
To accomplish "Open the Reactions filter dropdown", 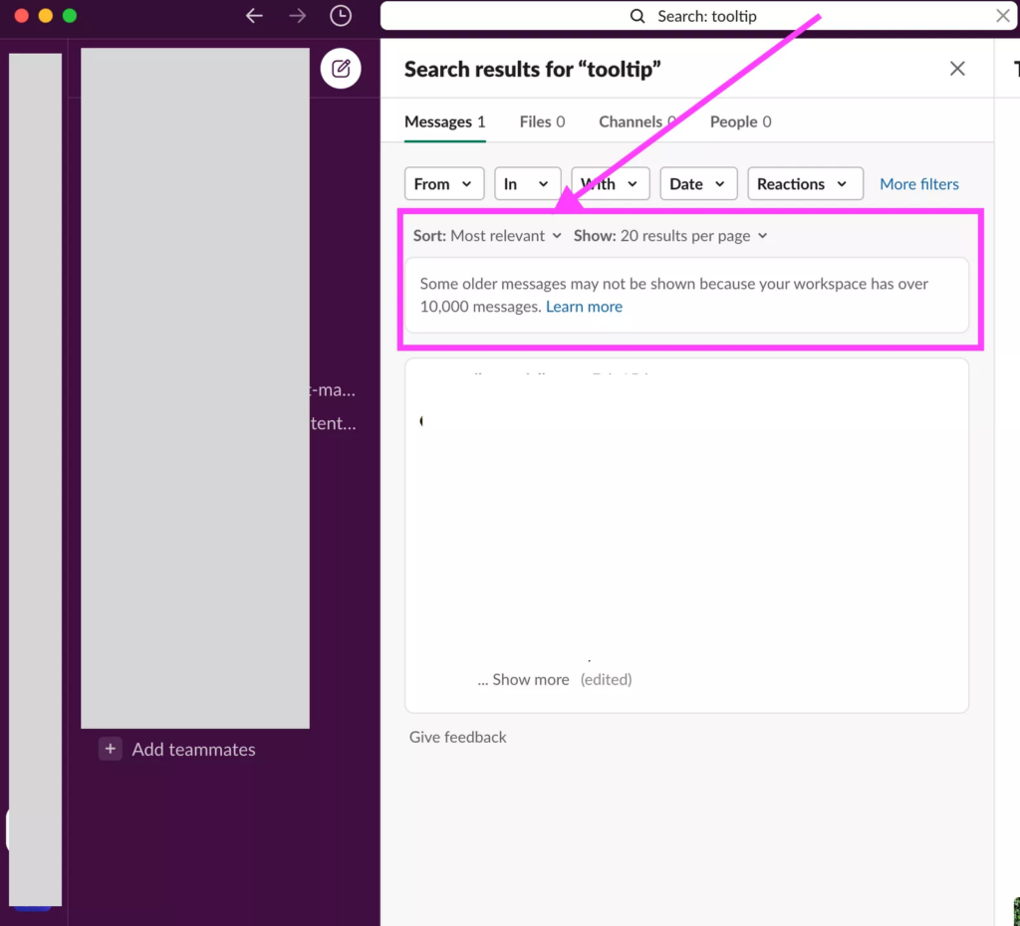I will tap(805, 184).
